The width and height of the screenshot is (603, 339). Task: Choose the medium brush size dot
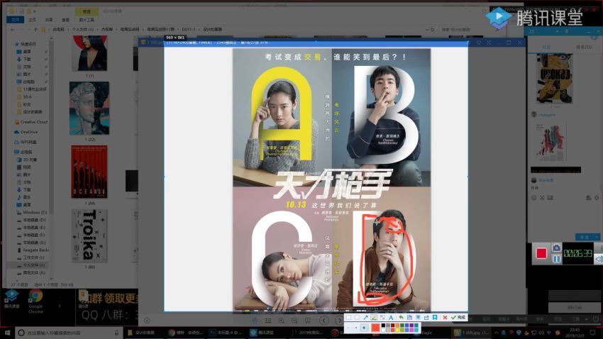[x=356, y=328]
